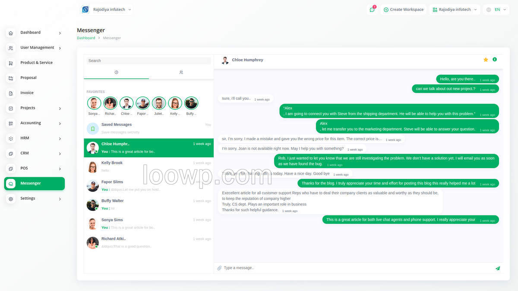Open the chat notifications icon in top bar

pos(372,9)
